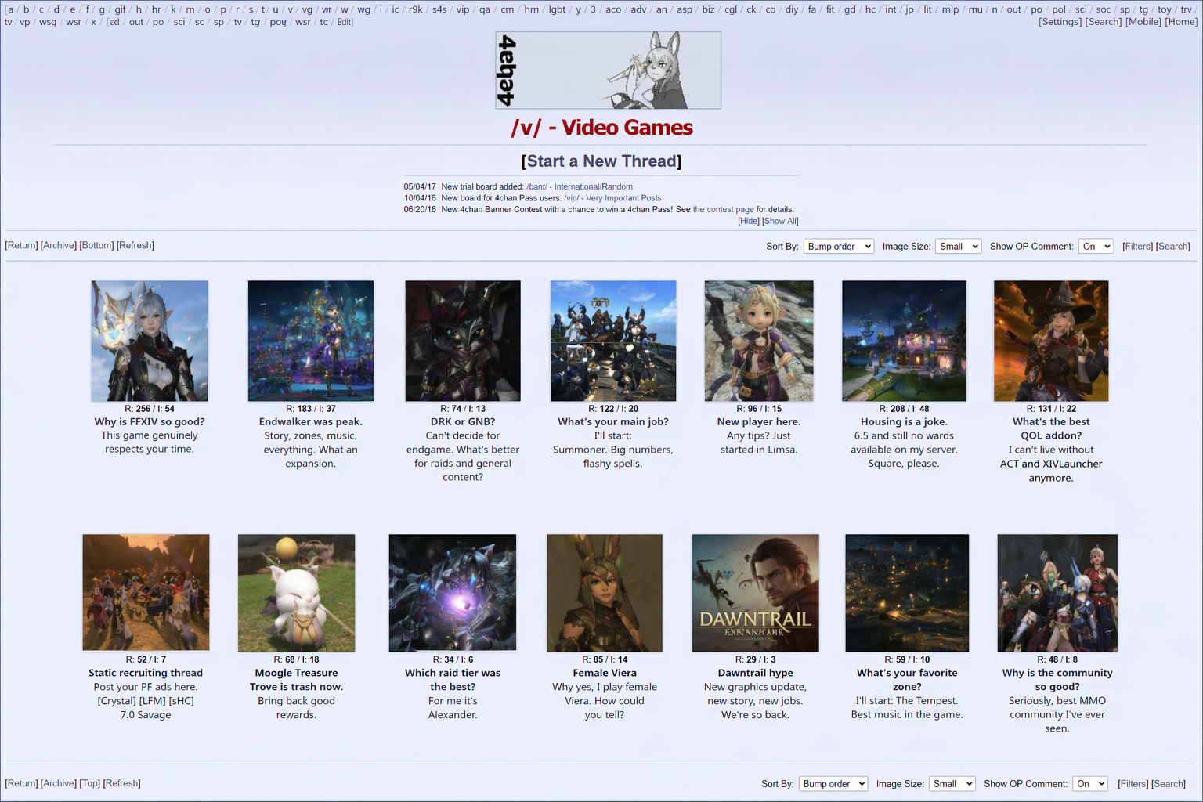Open the gif board link
The height and width of the screenshot is (802, 1203).
[120, 9]
